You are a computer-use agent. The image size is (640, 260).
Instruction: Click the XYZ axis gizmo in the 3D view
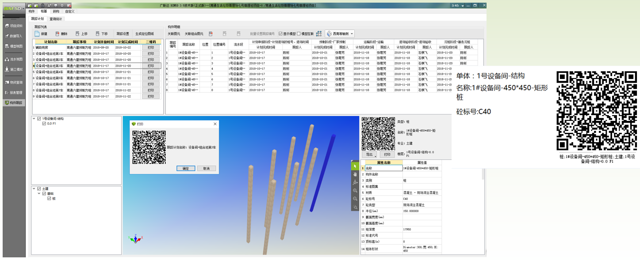coord(136,238)
